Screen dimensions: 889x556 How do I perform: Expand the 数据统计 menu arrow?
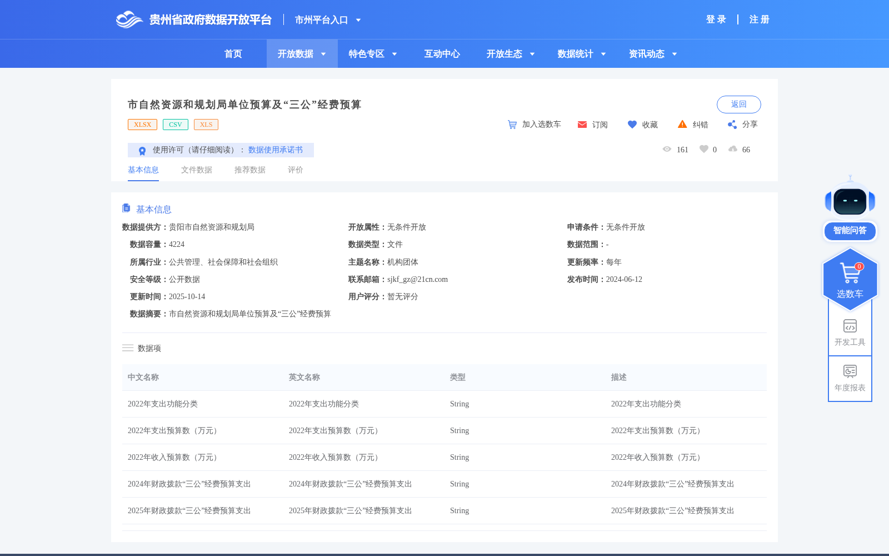603,54
